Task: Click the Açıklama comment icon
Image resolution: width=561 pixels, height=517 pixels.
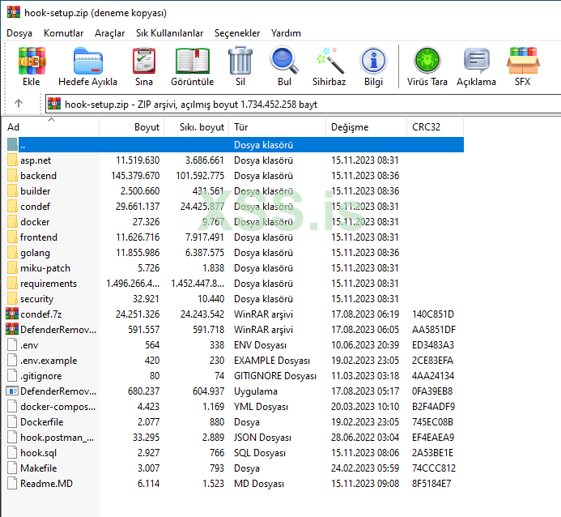Action: pyautogui.click(x=476, y=60)
